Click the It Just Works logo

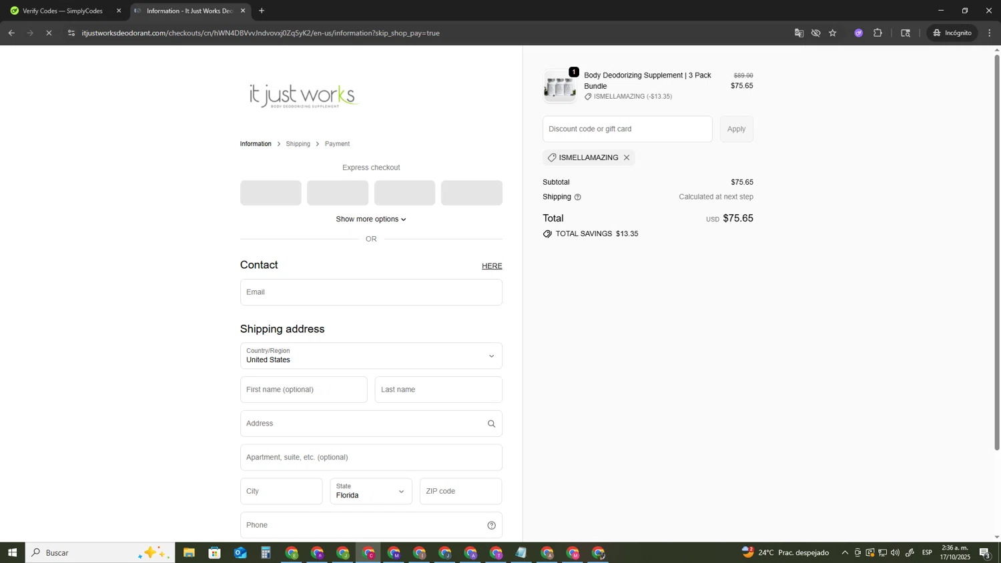tap(304, 96)
